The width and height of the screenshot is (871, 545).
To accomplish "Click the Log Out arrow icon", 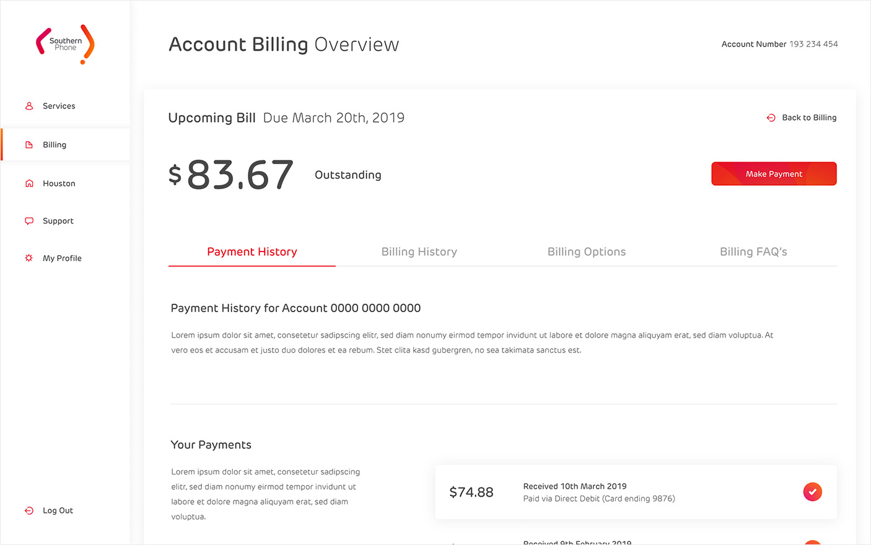I will pyautogui.click(x=29, y=511).
